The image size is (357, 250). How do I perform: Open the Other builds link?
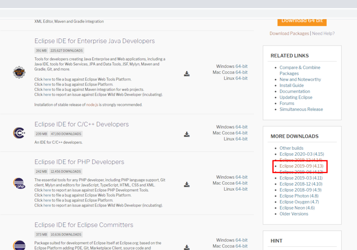click(x=292, y=148)
